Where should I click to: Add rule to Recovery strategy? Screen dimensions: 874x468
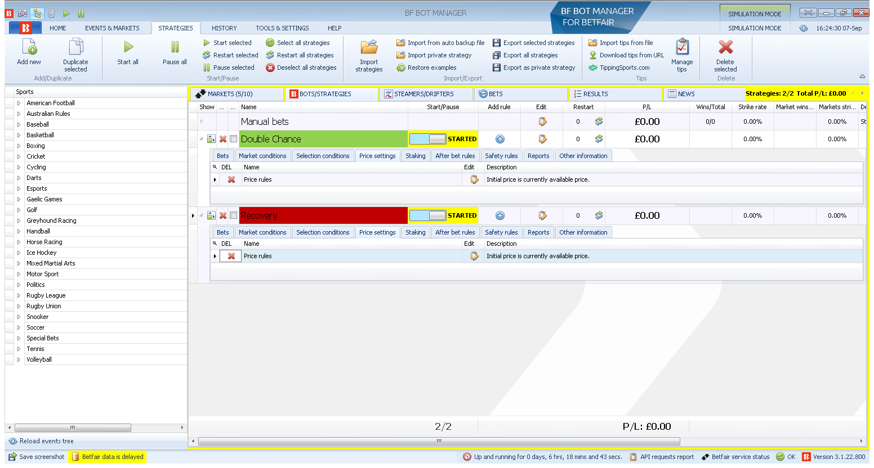tap(500, 215)
